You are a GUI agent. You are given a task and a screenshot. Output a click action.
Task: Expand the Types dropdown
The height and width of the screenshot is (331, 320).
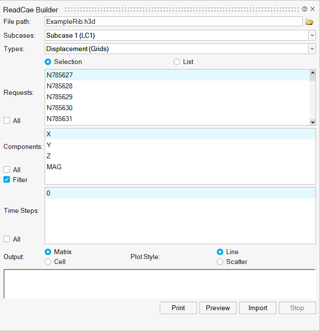[x=312, y=49]
